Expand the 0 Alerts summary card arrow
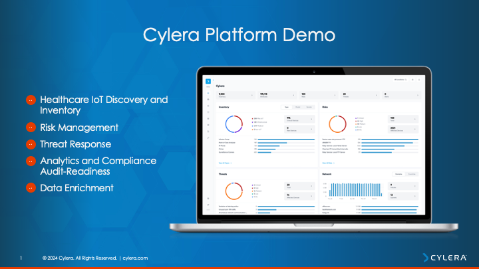Viewport: 479px width, 269px height. [x=418, y=96]
